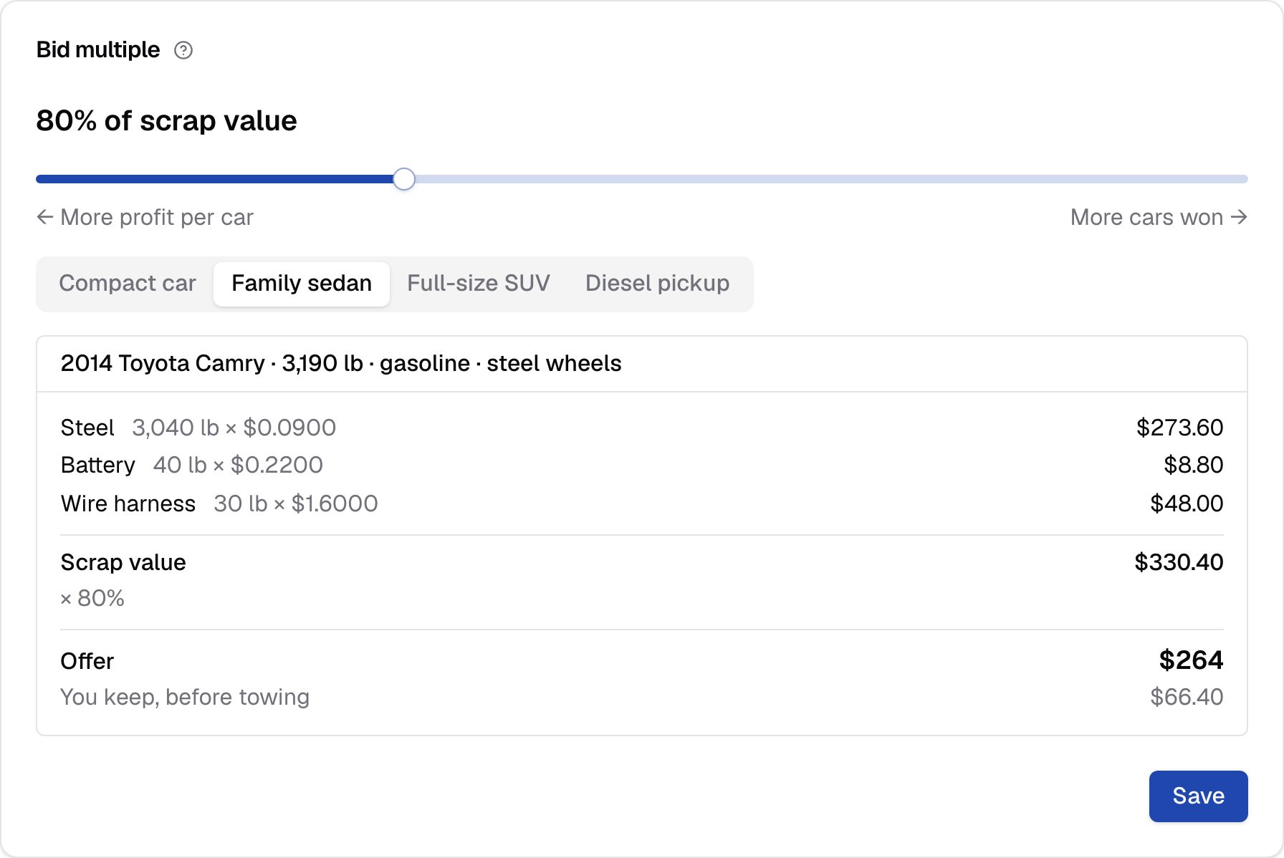Click the Wire harness line item
Viewport: 1284px width, 858px height.
point(642,503)
